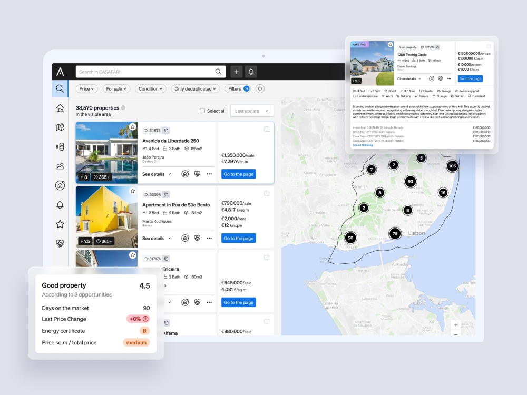
Task: Copy ID 54873 with the copy icon
Action: pos(167,130)
